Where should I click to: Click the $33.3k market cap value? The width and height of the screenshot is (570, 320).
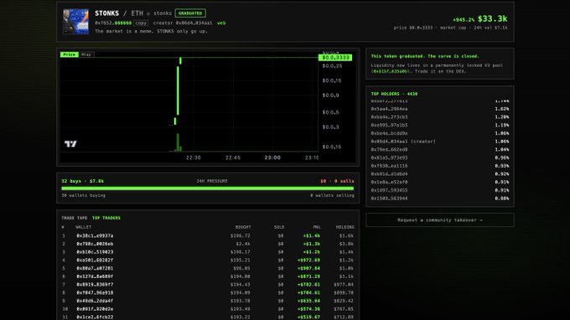[x=492, y=19]
